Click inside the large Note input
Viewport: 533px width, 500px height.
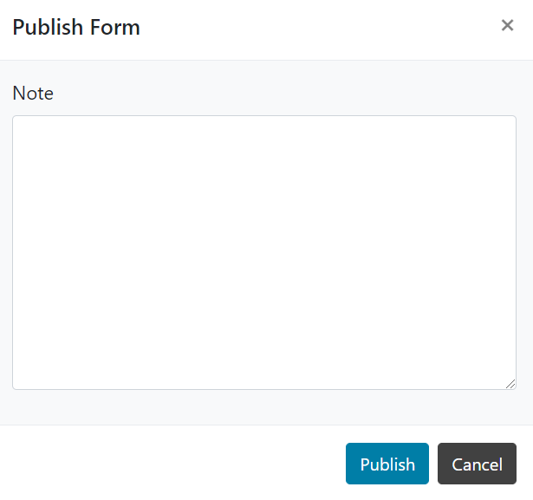pos(264,252)
